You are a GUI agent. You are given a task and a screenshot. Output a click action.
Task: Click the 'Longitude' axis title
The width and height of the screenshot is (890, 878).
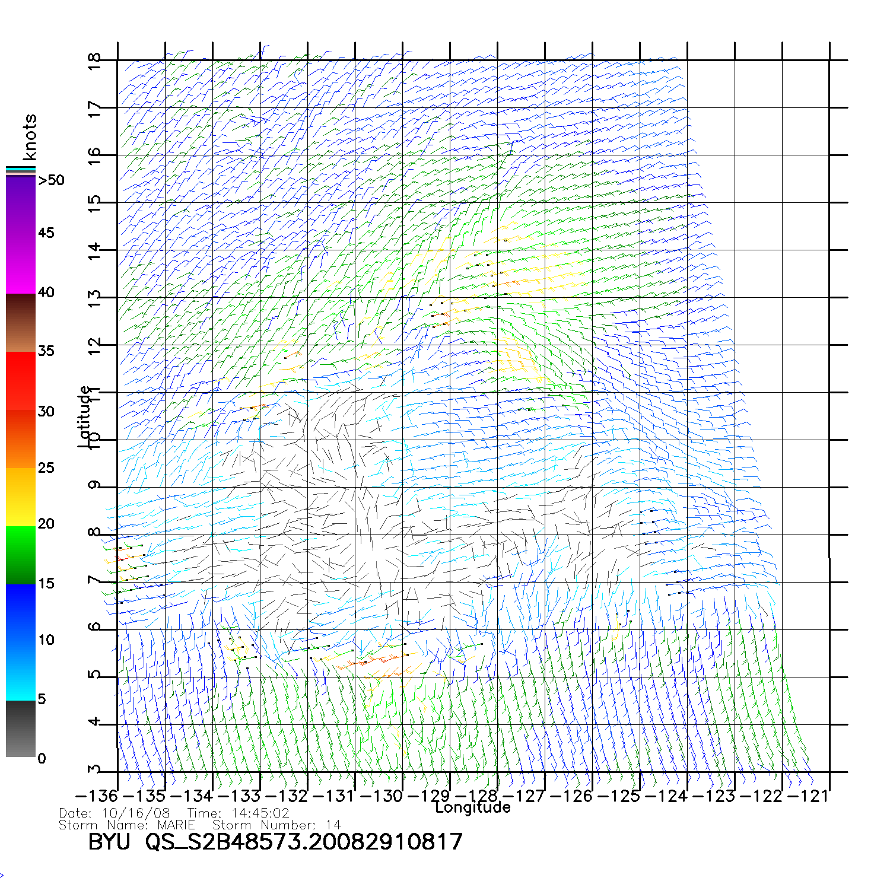pyautogui.click(x=472, y=807)
